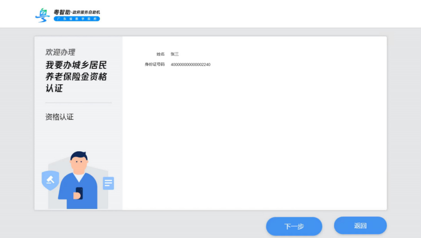Click the 广东省数字政府 badge
This screenshot has width=421, height=238.
pyautogui.click(x=77, y=18)
